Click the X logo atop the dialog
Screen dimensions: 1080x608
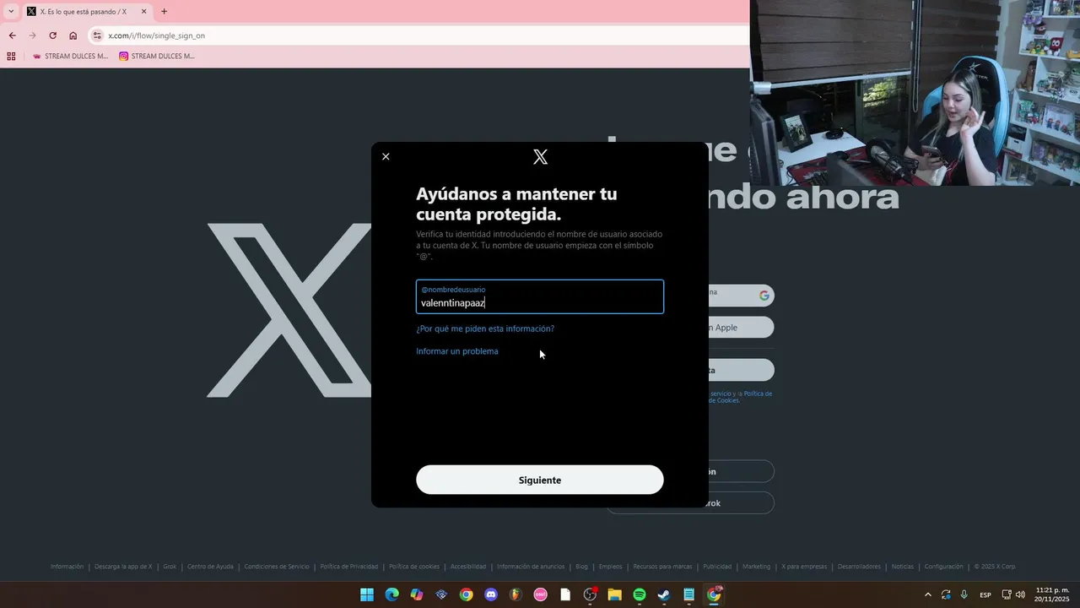[x=540, y=157]
